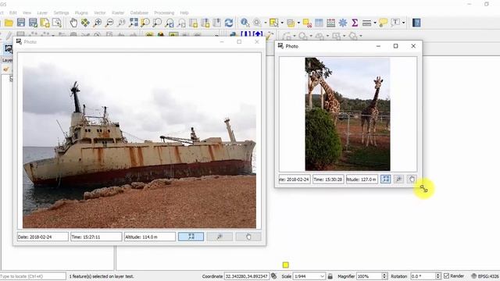Click the dark blue book icon
This screenshot has width=500, height=281.
point(416,23)
